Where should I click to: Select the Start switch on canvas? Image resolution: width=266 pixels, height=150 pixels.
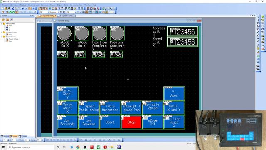(x=110, y=122)
